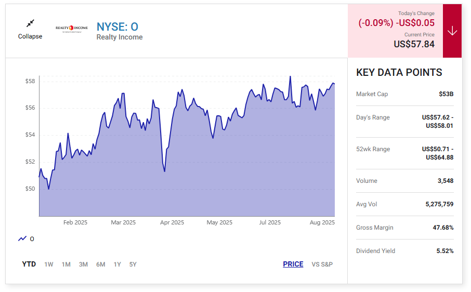Click the Jul 2025 axis label
Image resolution: width=471 pixels, height=292 pixels.
tap(270, 223)
